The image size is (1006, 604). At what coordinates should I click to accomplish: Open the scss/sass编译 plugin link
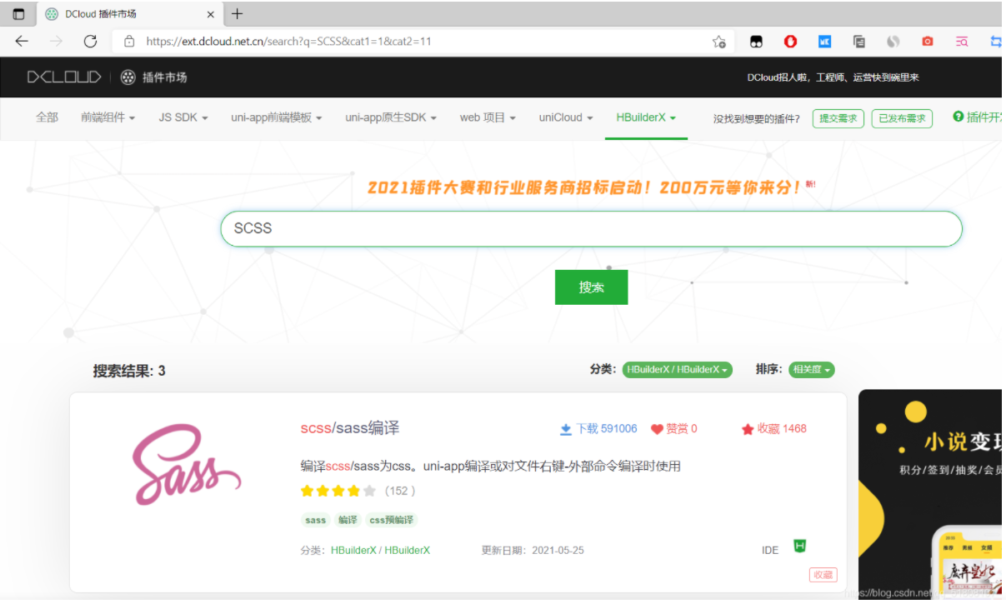click(x=351, y=427)
